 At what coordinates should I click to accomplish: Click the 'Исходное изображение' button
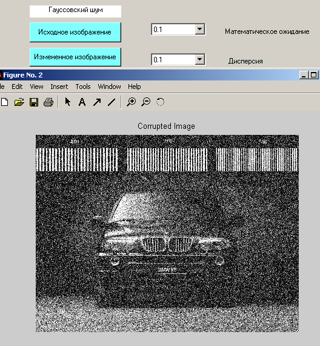(x=75, y=32)
